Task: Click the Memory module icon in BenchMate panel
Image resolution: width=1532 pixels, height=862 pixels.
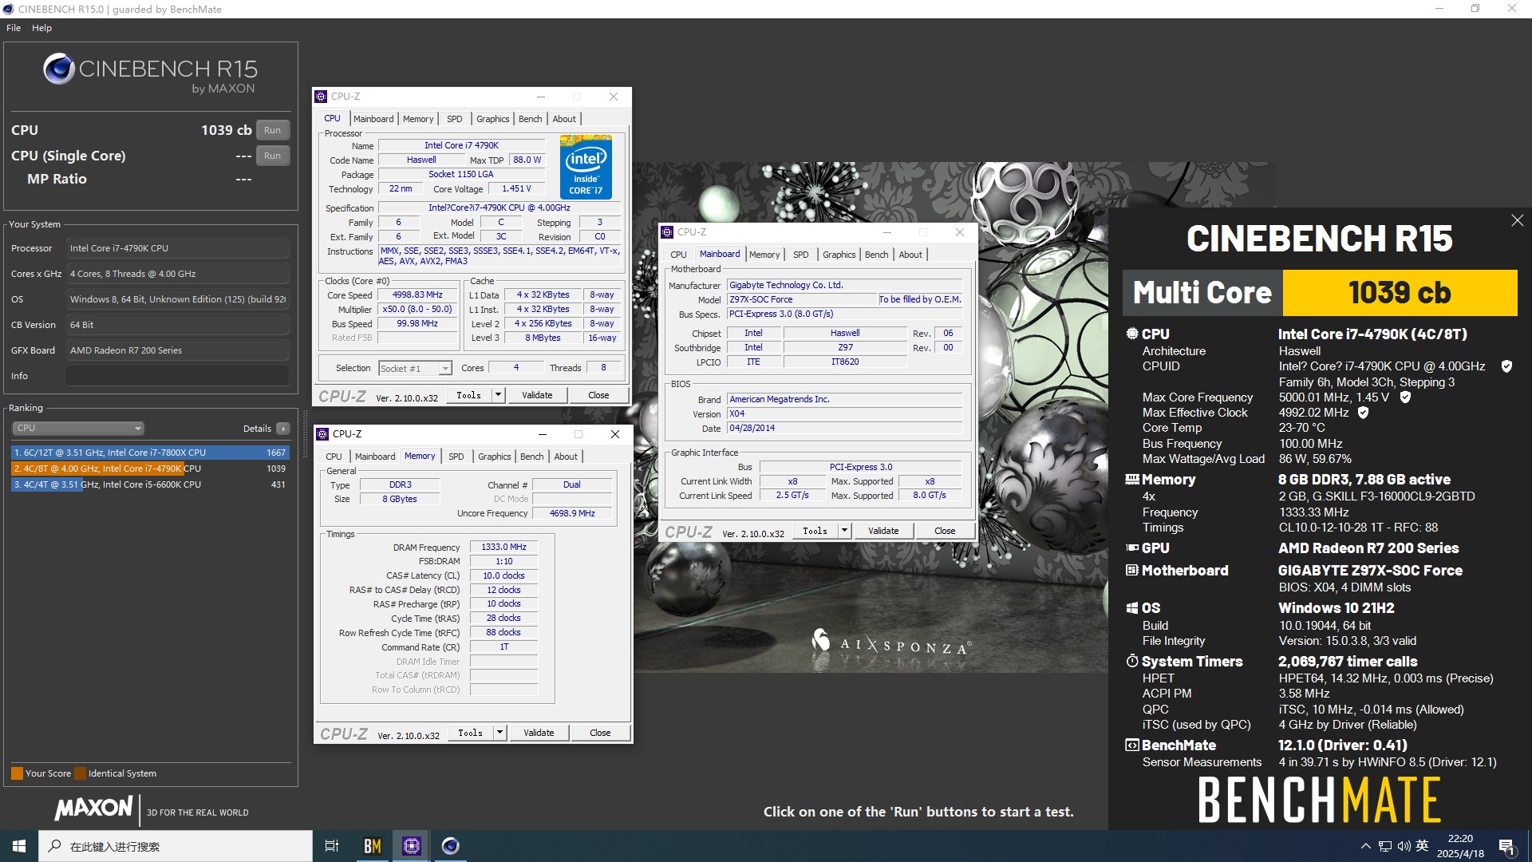Action: coord(1131,480)
